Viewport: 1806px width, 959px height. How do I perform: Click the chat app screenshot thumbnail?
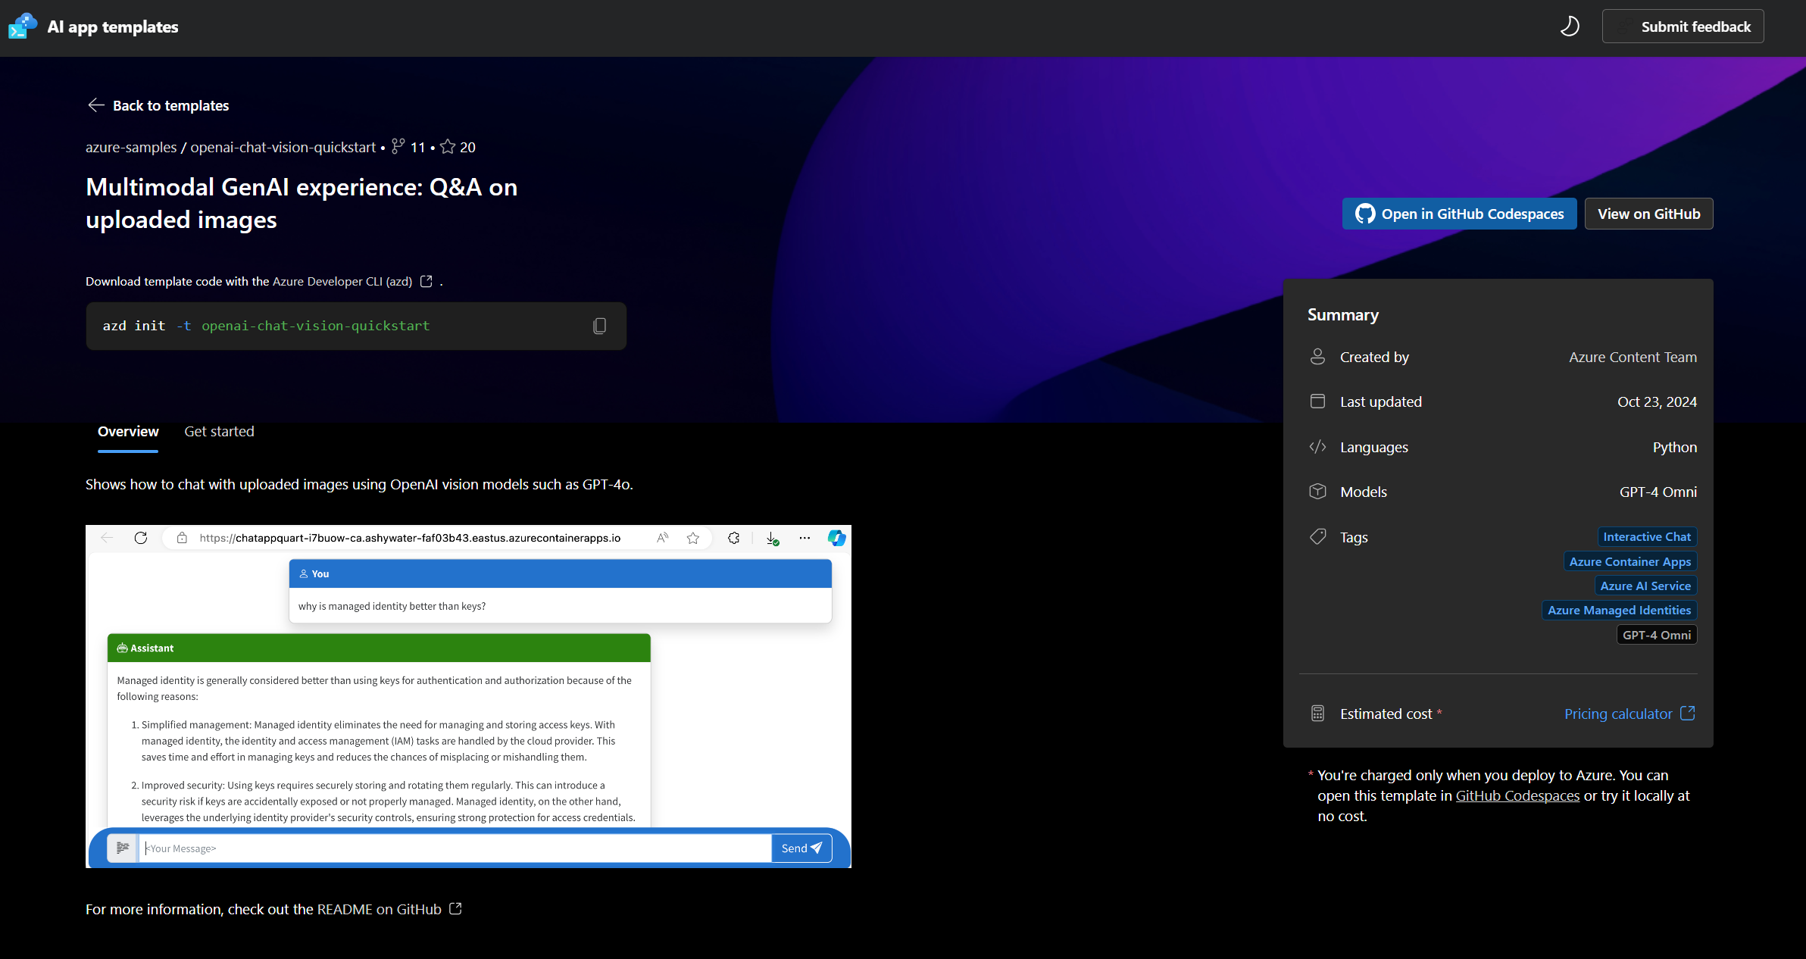468,696
